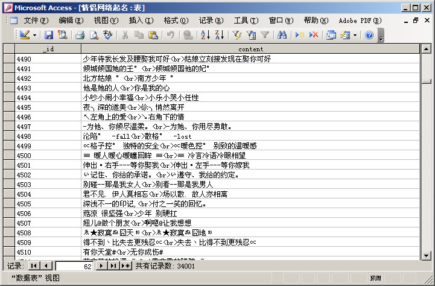Open 插入(I) menu
The height and width of the screenshot is (286, 435).
(x=141, y=21)
